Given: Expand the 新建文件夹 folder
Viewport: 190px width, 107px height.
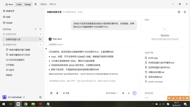Looking at the screenshot, I should point(10,45).
